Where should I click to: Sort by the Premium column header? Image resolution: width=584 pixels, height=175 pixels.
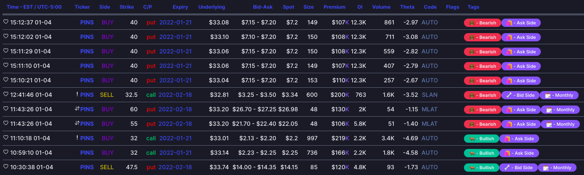334,7
